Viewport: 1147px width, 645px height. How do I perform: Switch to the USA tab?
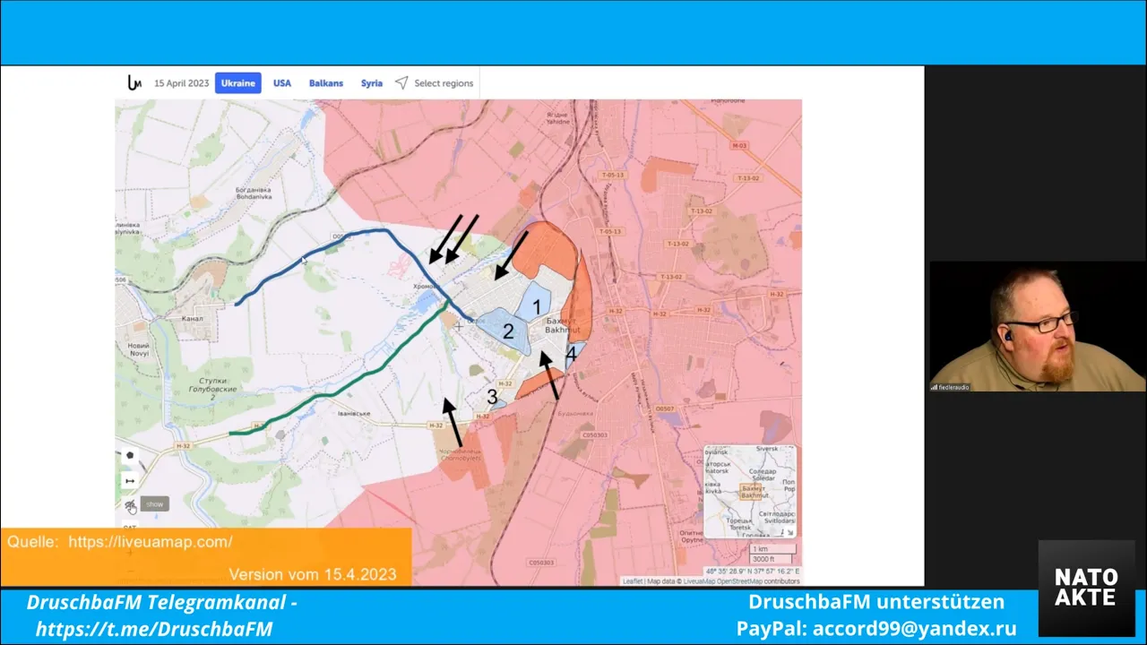pyautogui.click(x=282, y=83)
